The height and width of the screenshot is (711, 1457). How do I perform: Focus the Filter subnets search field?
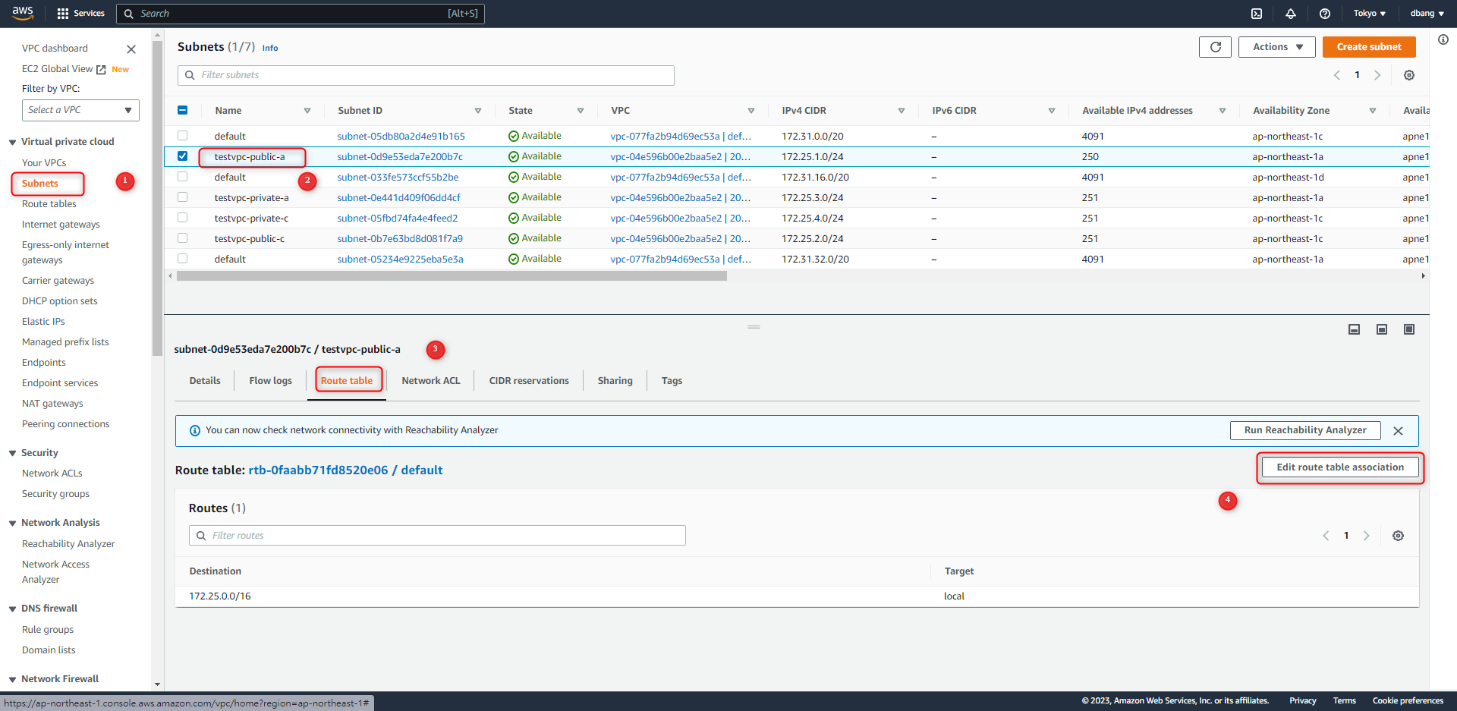click(x=426, y=75)
